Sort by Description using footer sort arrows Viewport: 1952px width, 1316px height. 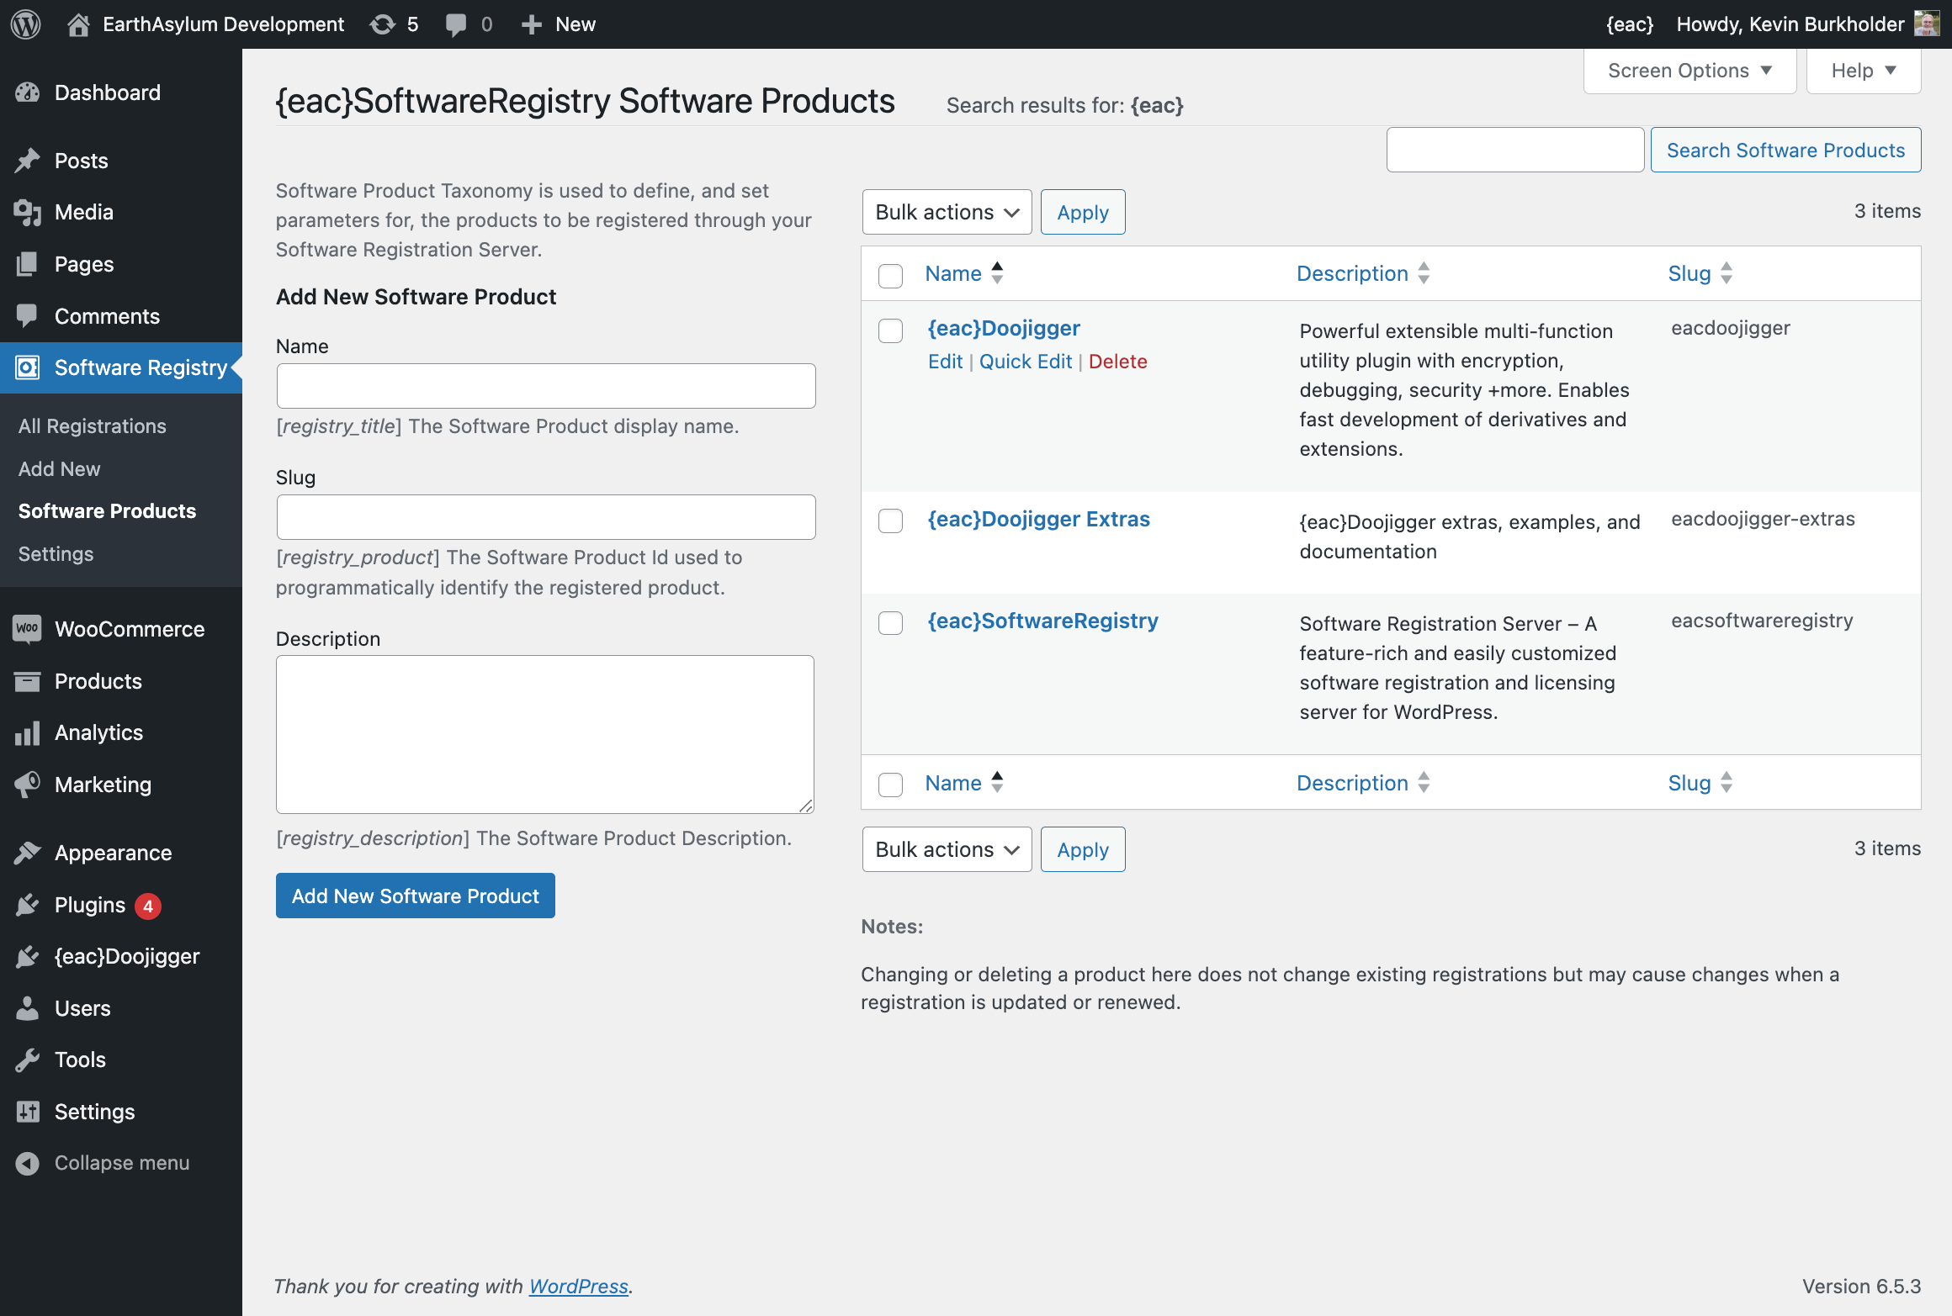coord(1424,782)
